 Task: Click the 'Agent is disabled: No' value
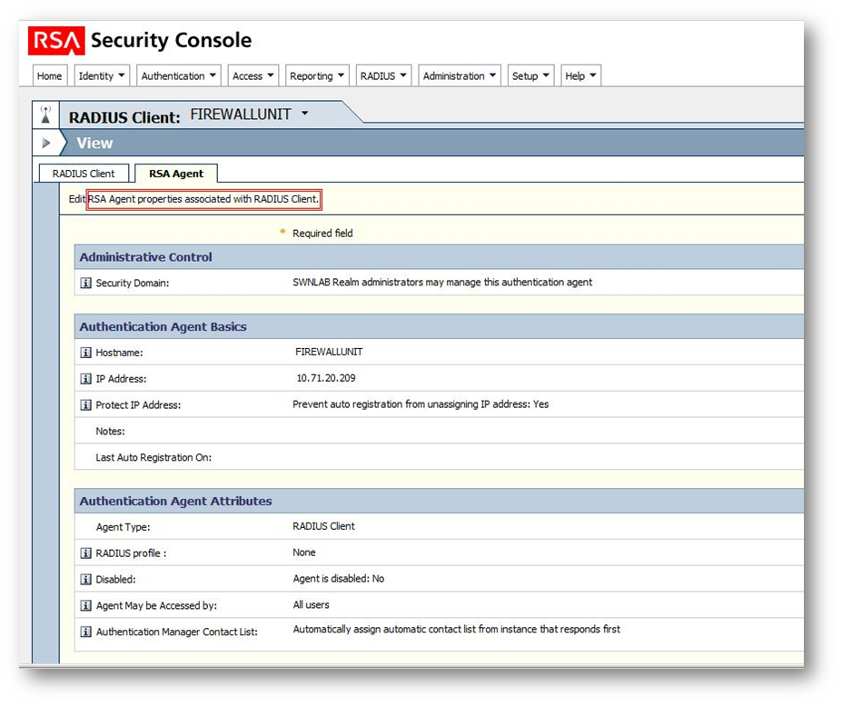338,579
